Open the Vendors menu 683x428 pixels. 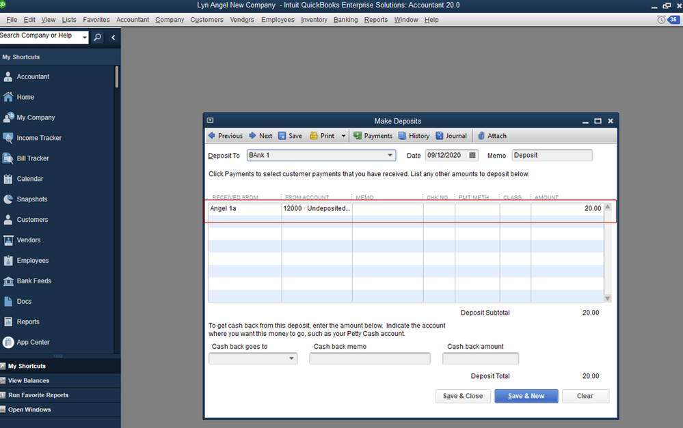point(242,20)
